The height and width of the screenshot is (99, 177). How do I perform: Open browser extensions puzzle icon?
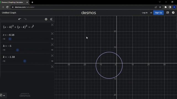tap(166, 7)
